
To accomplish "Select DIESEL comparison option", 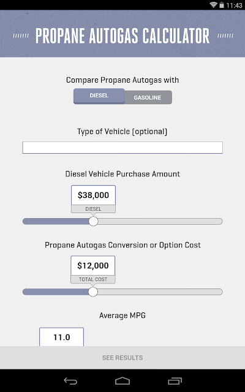I will 99,96.
